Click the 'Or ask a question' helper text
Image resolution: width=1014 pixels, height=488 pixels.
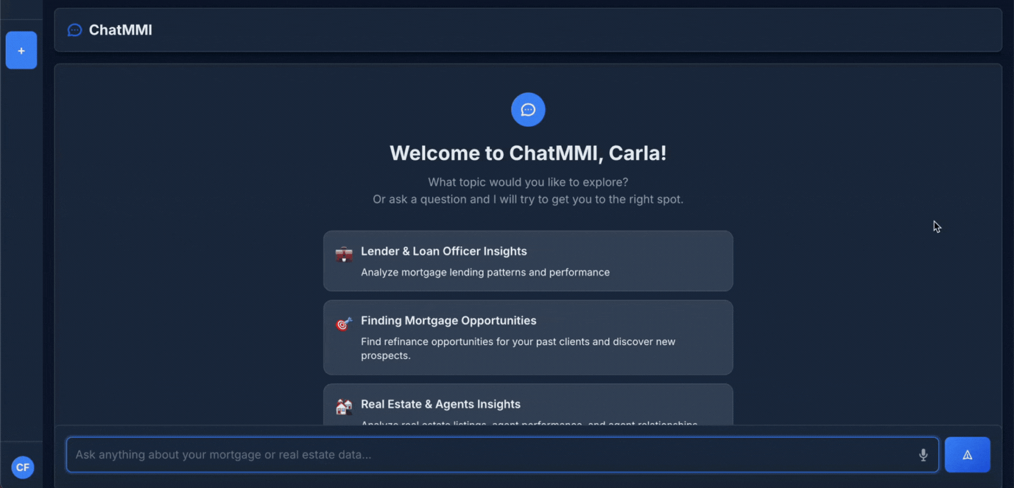pyautogui.click(x=528, y=200)
